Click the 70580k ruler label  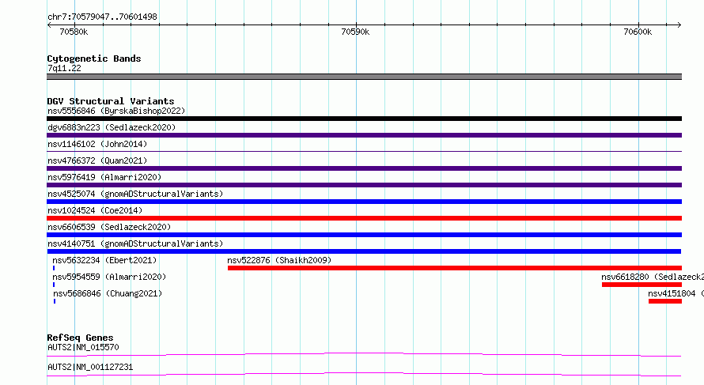74,32
